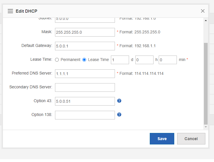Click the dialog scrollbar down arrow
The image size is (214, 162).
coord(206,127)
